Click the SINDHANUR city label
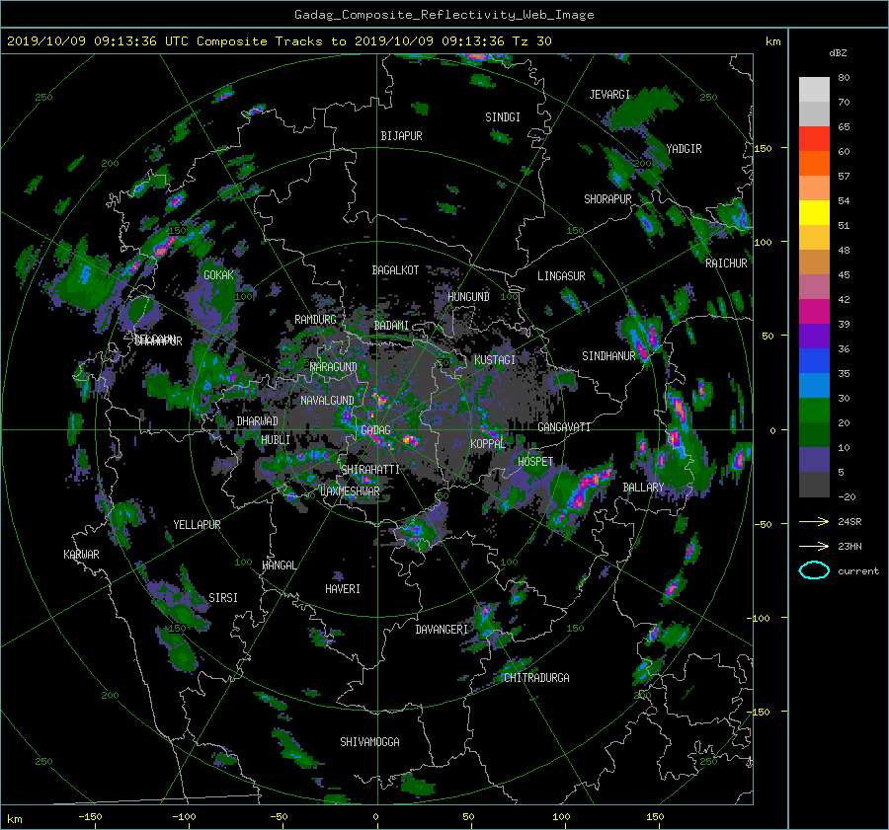The image size is (889, 830). tap(608, 356)
